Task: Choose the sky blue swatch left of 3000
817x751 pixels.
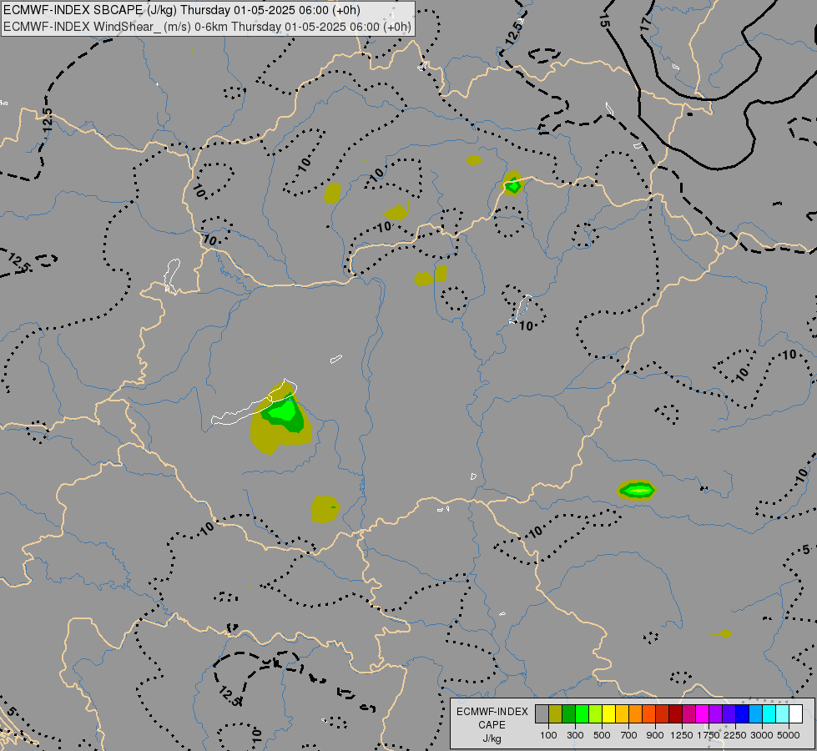Action: (755, 713)
